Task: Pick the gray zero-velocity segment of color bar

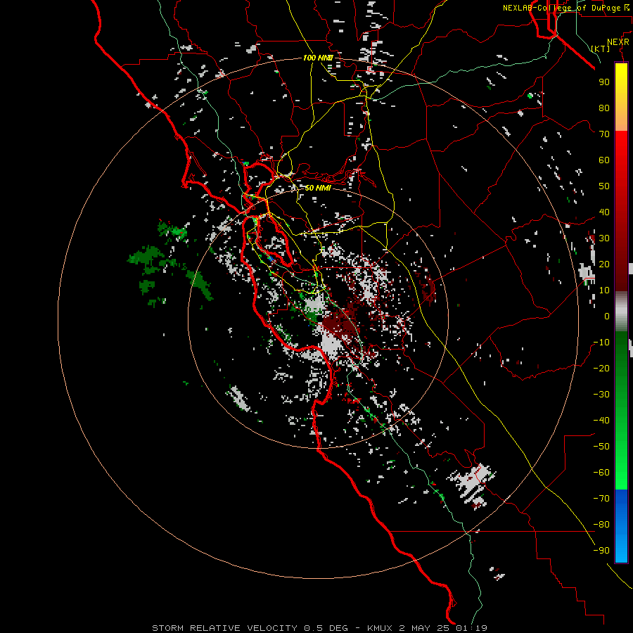Action: [621, 312]
